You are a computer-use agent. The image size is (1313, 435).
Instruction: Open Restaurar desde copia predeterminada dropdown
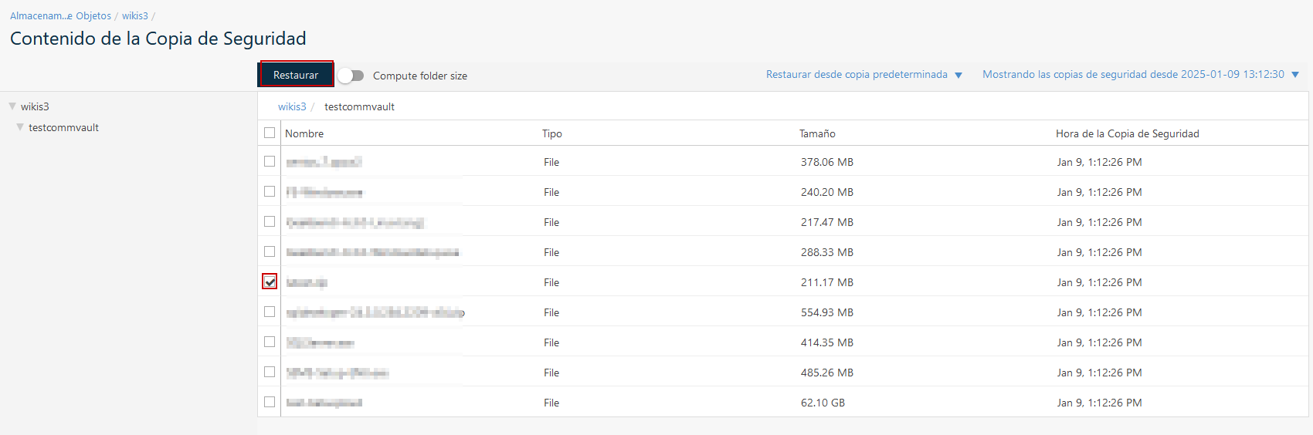point(863,75)
